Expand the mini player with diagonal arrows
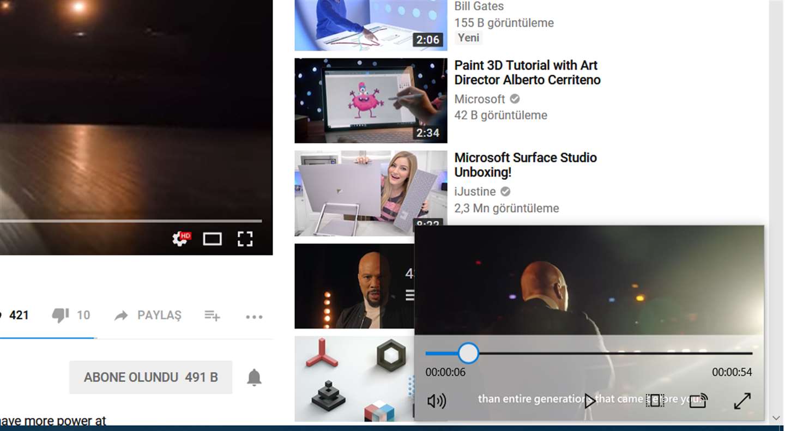 point(742,401)
